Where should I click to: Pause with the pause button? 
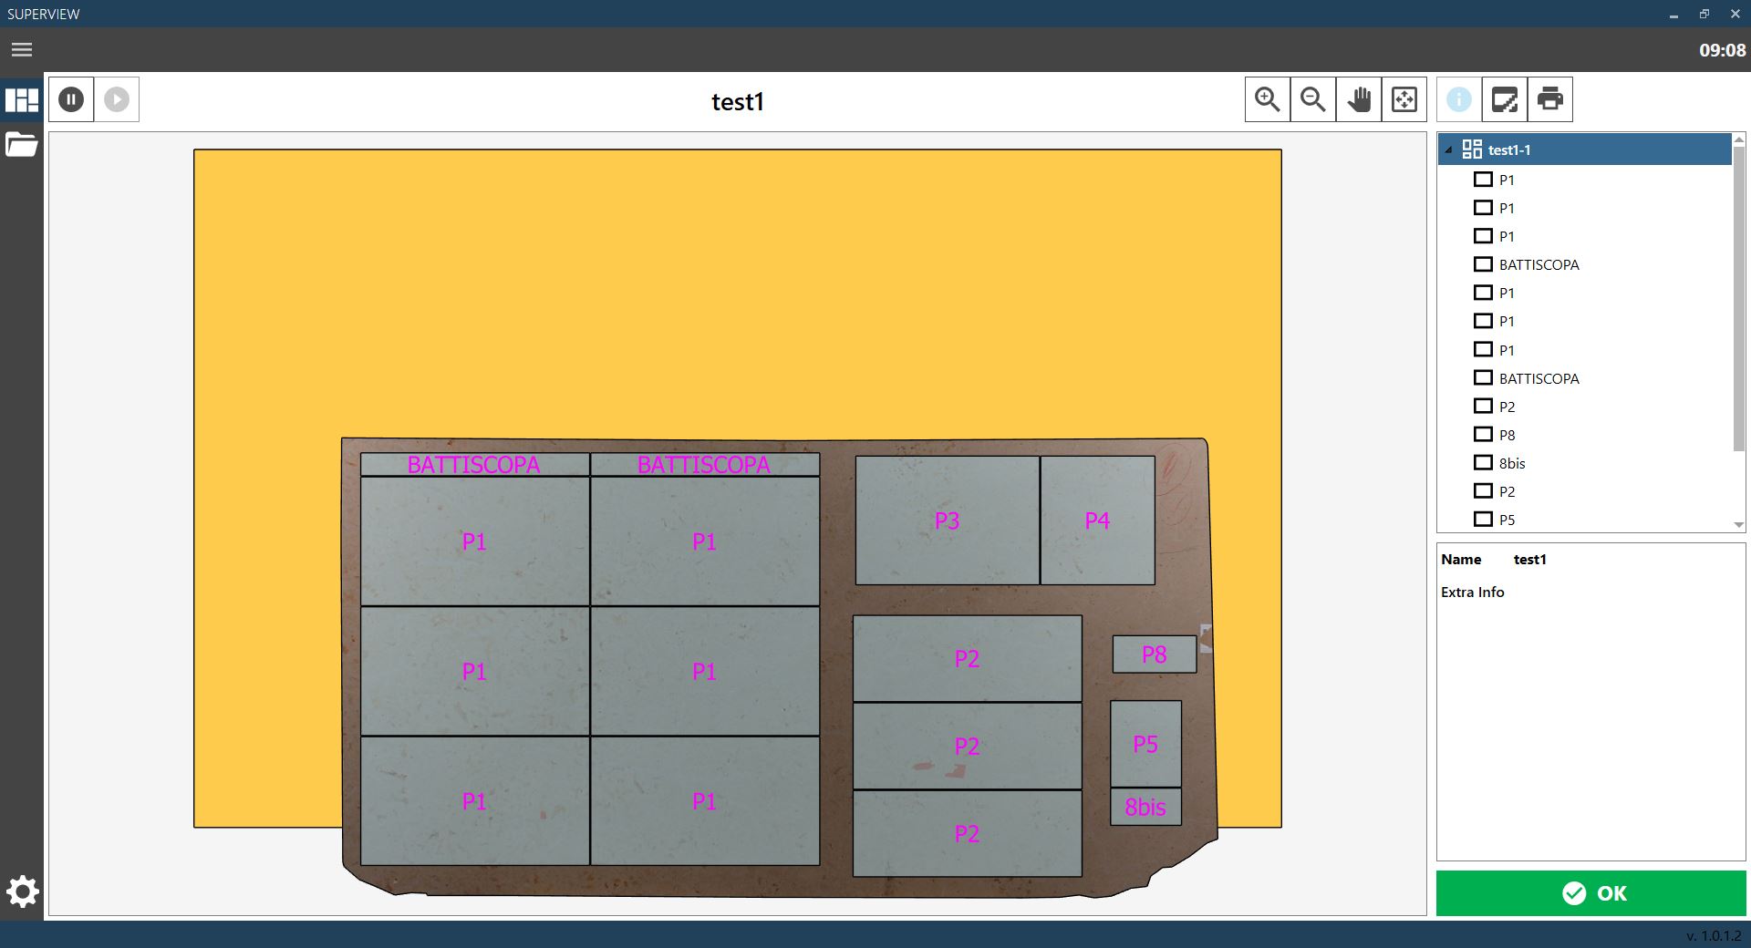tap(71, 99)
